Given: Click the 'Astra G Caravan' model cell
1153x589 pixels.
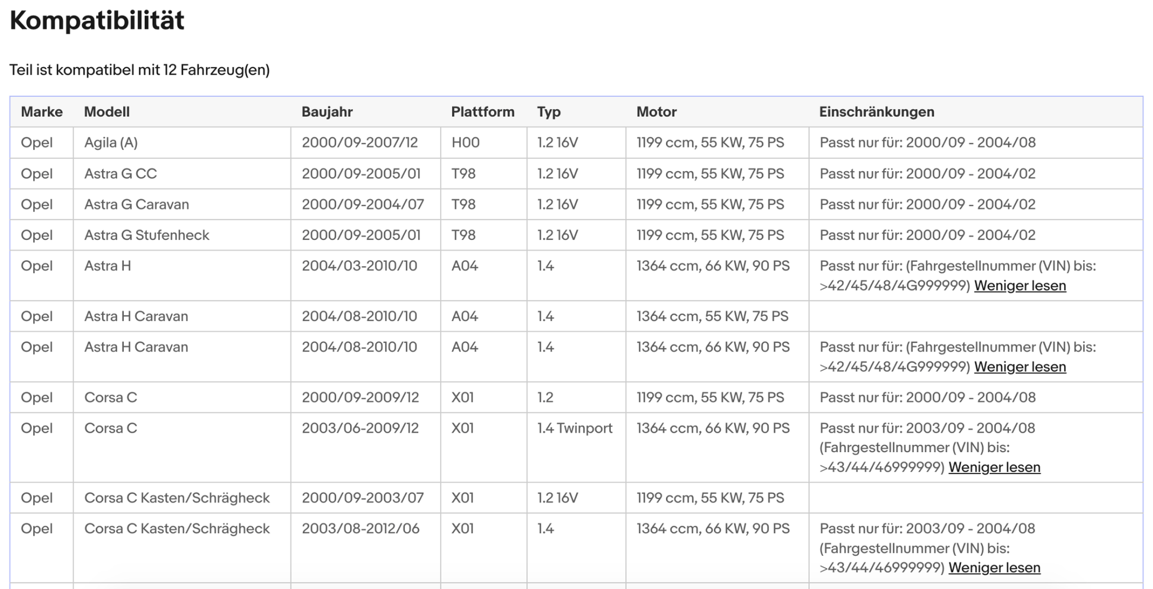Looking at the screenshot, I should (x=136, y=204).
